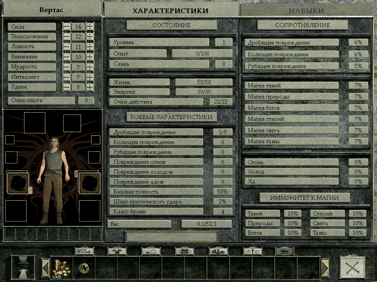The image size is (377, 282).
Task: Open the ХАРАКТЕРИСТИКИ tab
Action: pyautogui.click(x=171, y=10)
